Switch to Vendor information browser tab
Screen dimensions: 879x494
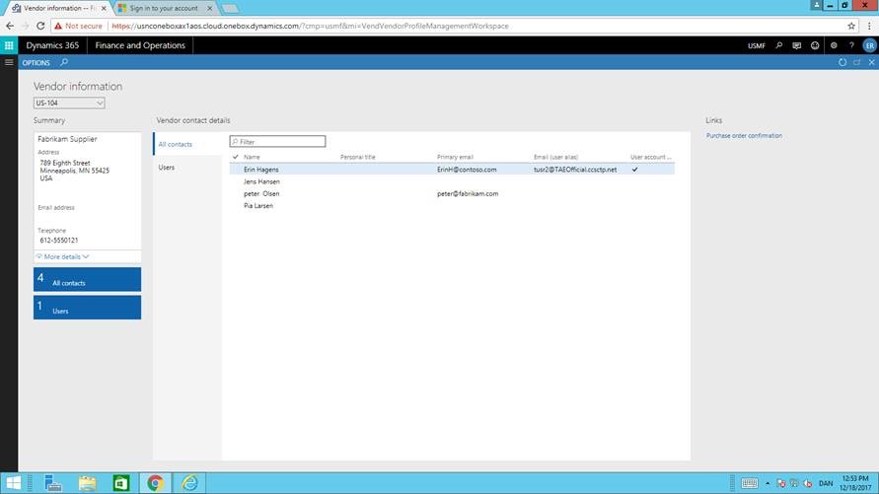click(x=59, y=9)
